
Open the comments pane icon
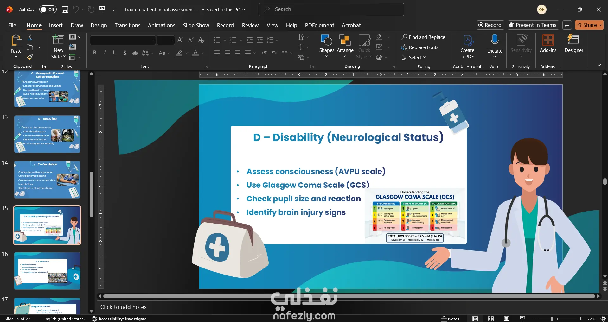pos(567,25)
